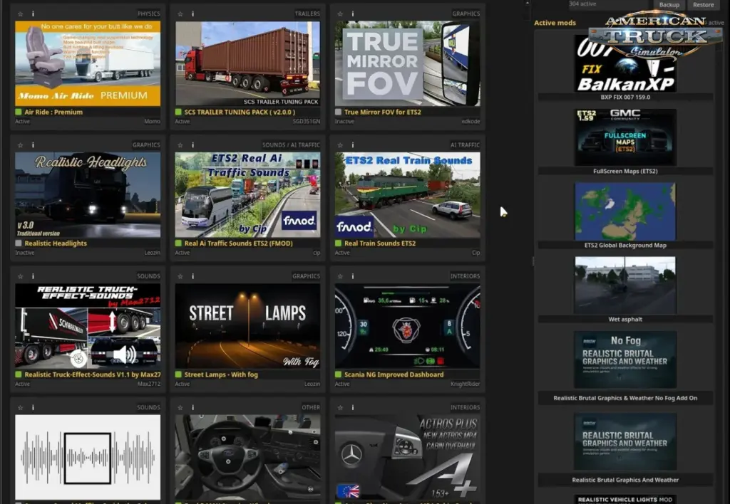The height and width of the screenshot is (504, 730).
Task: Toggle Street Lamps - With fog checkbox
Action: [178, 374]
